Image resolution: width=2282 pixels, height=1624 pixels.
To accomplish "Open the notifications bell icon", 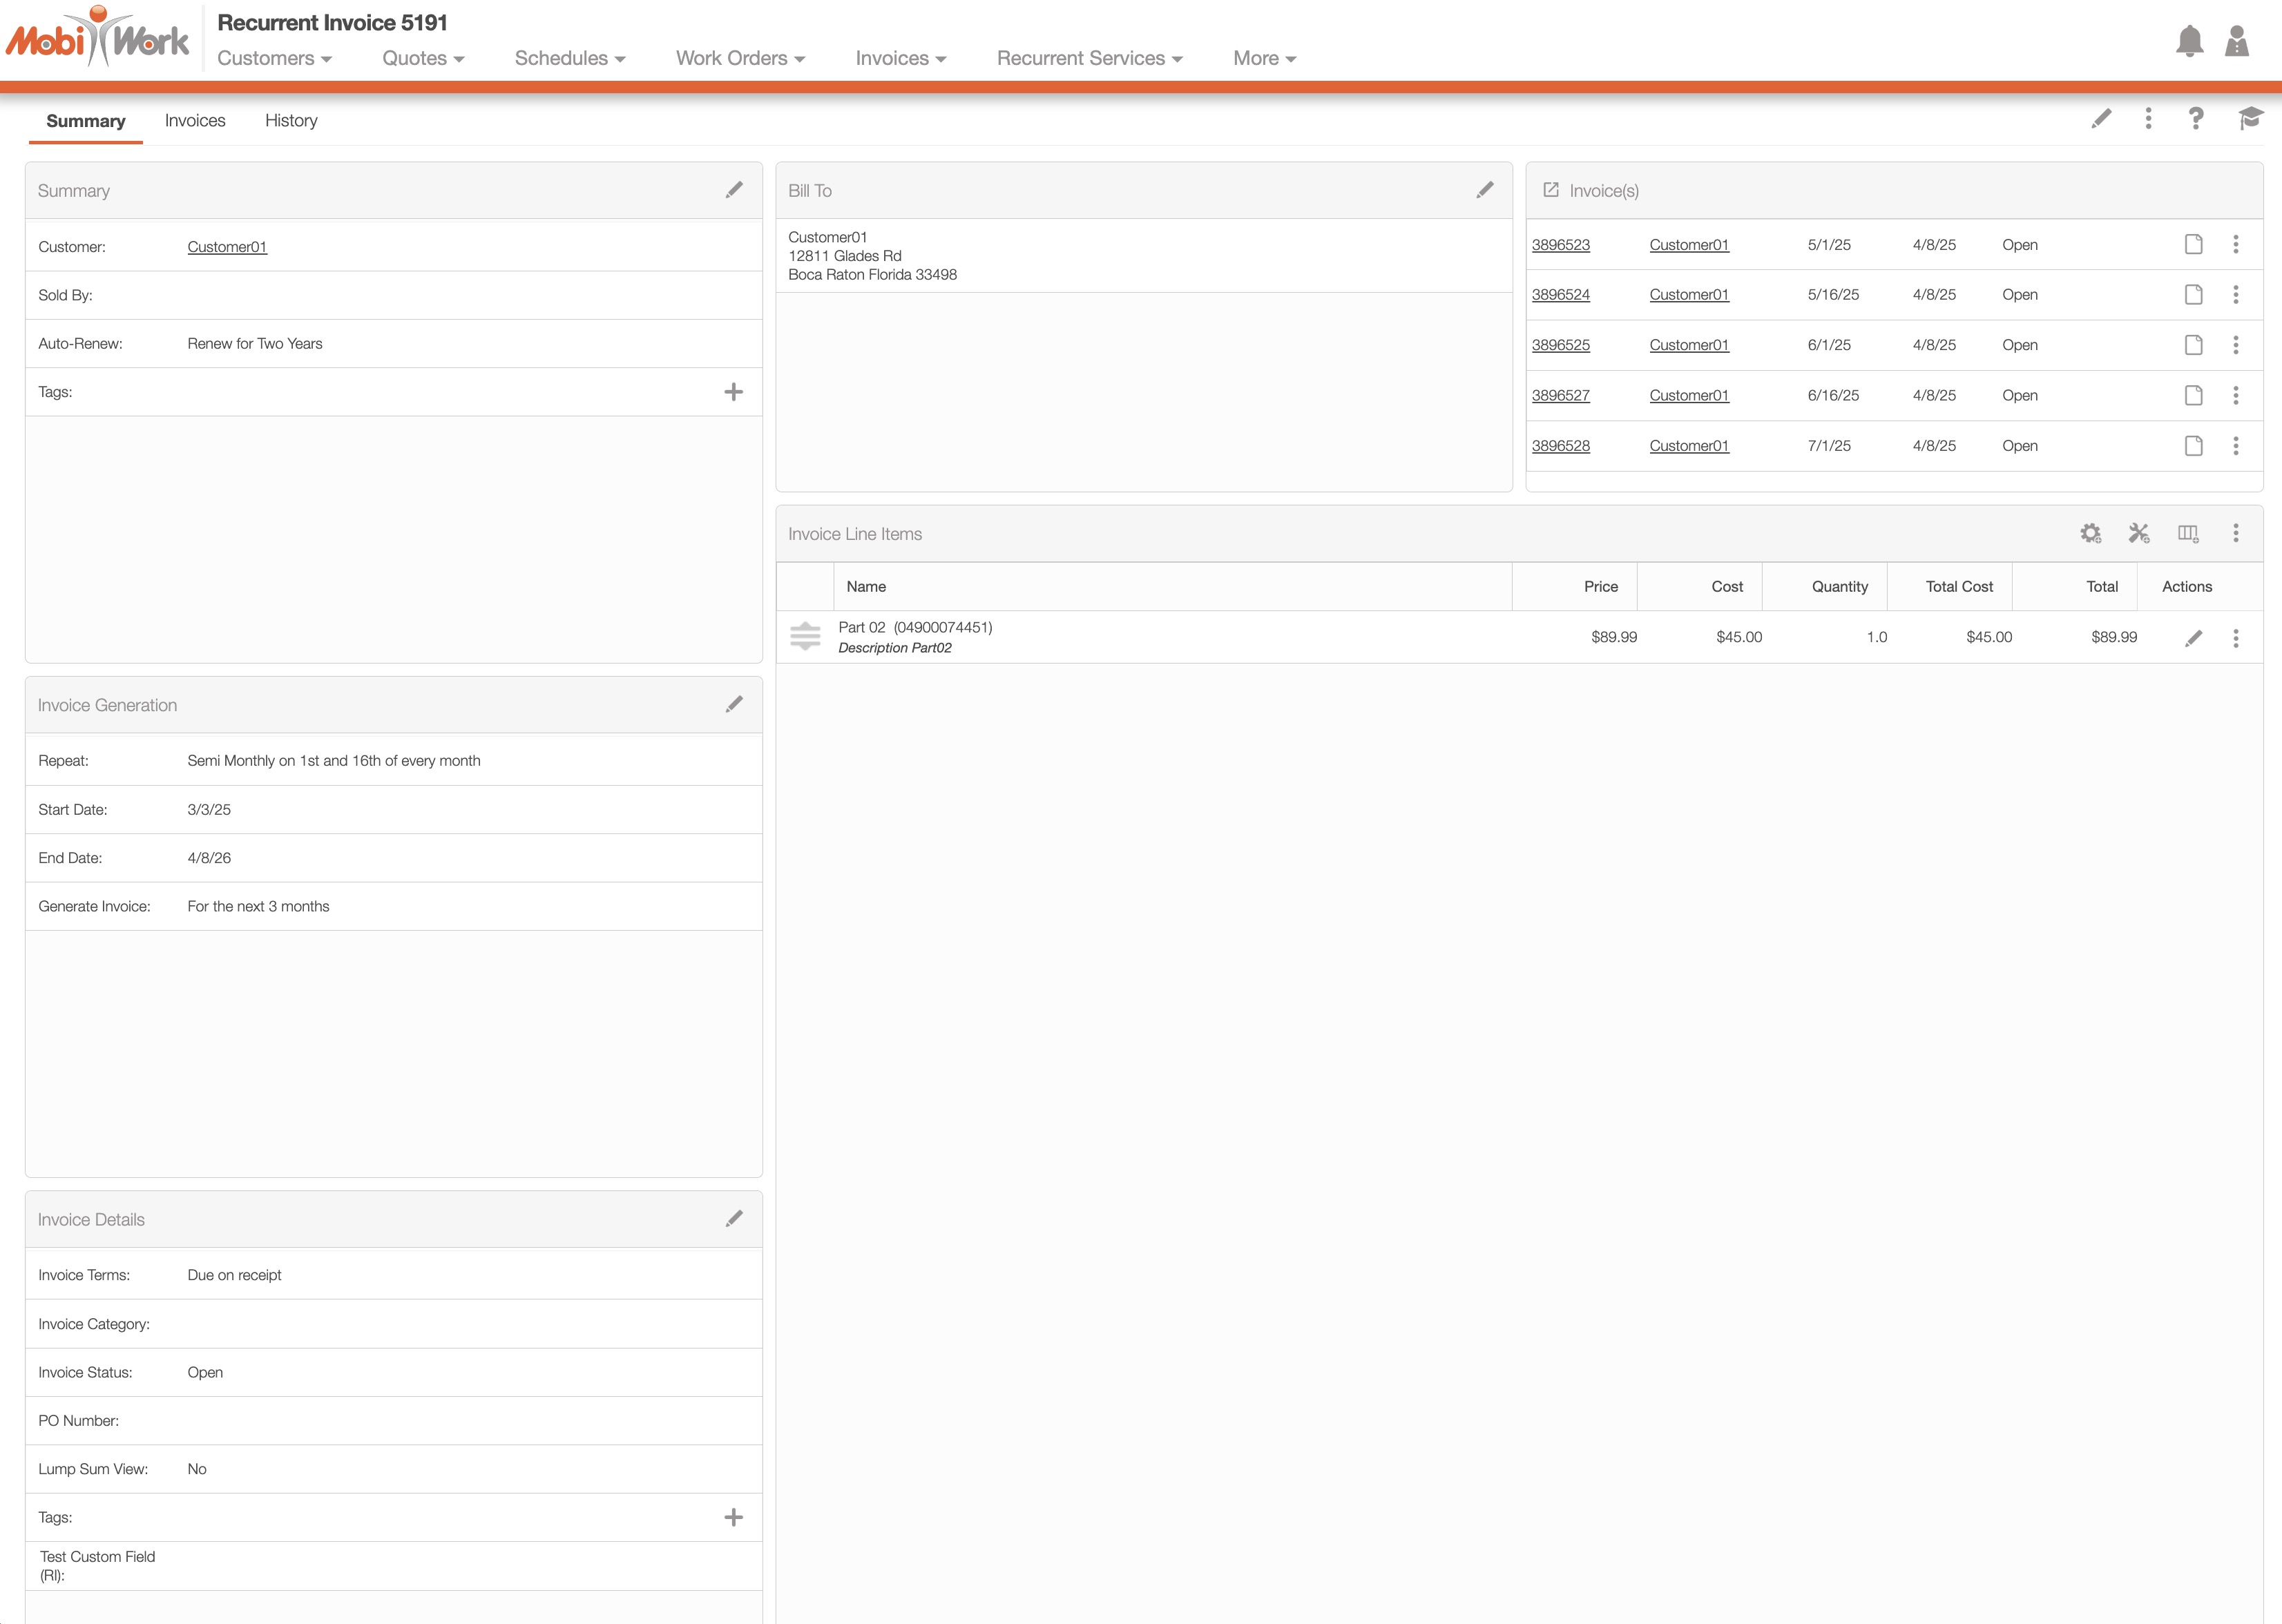I will [2189, 41].
